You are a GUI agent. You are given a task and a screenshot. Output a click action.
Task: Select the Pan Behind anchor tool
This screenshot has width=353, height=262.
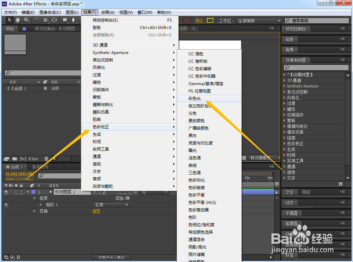54,20
